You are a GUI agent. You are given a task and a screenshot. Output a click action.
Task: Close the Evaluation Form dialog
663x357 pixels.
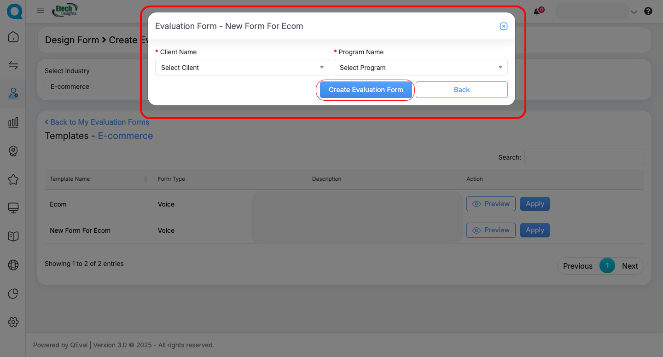pyautogui.click(x=503, y=26)
